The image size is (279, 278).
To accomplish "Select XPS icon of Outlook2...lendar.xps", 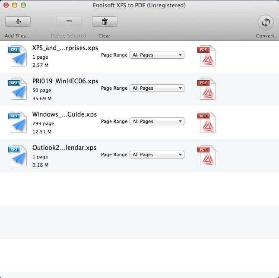I will [x=17, y=156].
